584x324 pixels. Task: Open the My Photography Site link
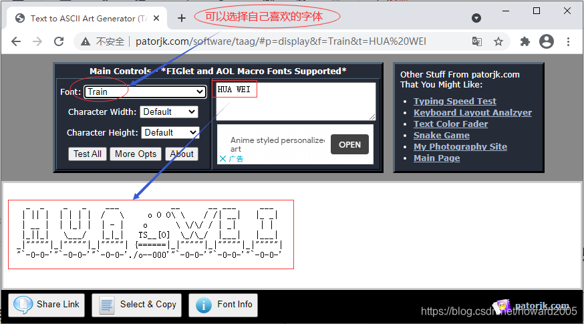(460, 147)
